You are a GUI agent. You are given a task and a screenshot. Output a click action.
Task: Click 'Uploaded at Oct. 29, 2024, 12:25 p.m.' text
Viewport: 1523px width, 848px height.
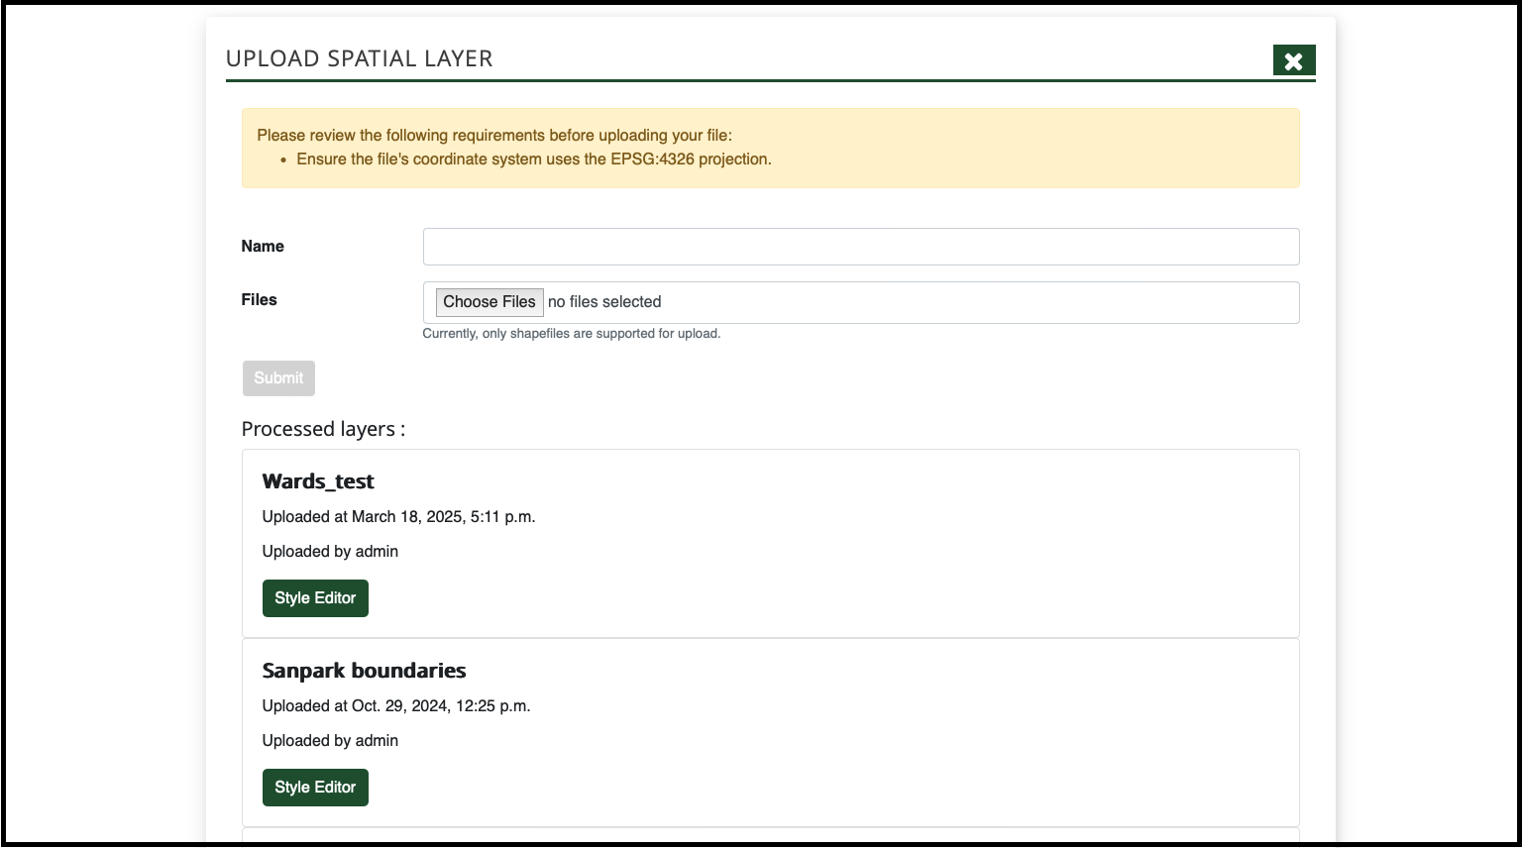(x=396, y=706)
